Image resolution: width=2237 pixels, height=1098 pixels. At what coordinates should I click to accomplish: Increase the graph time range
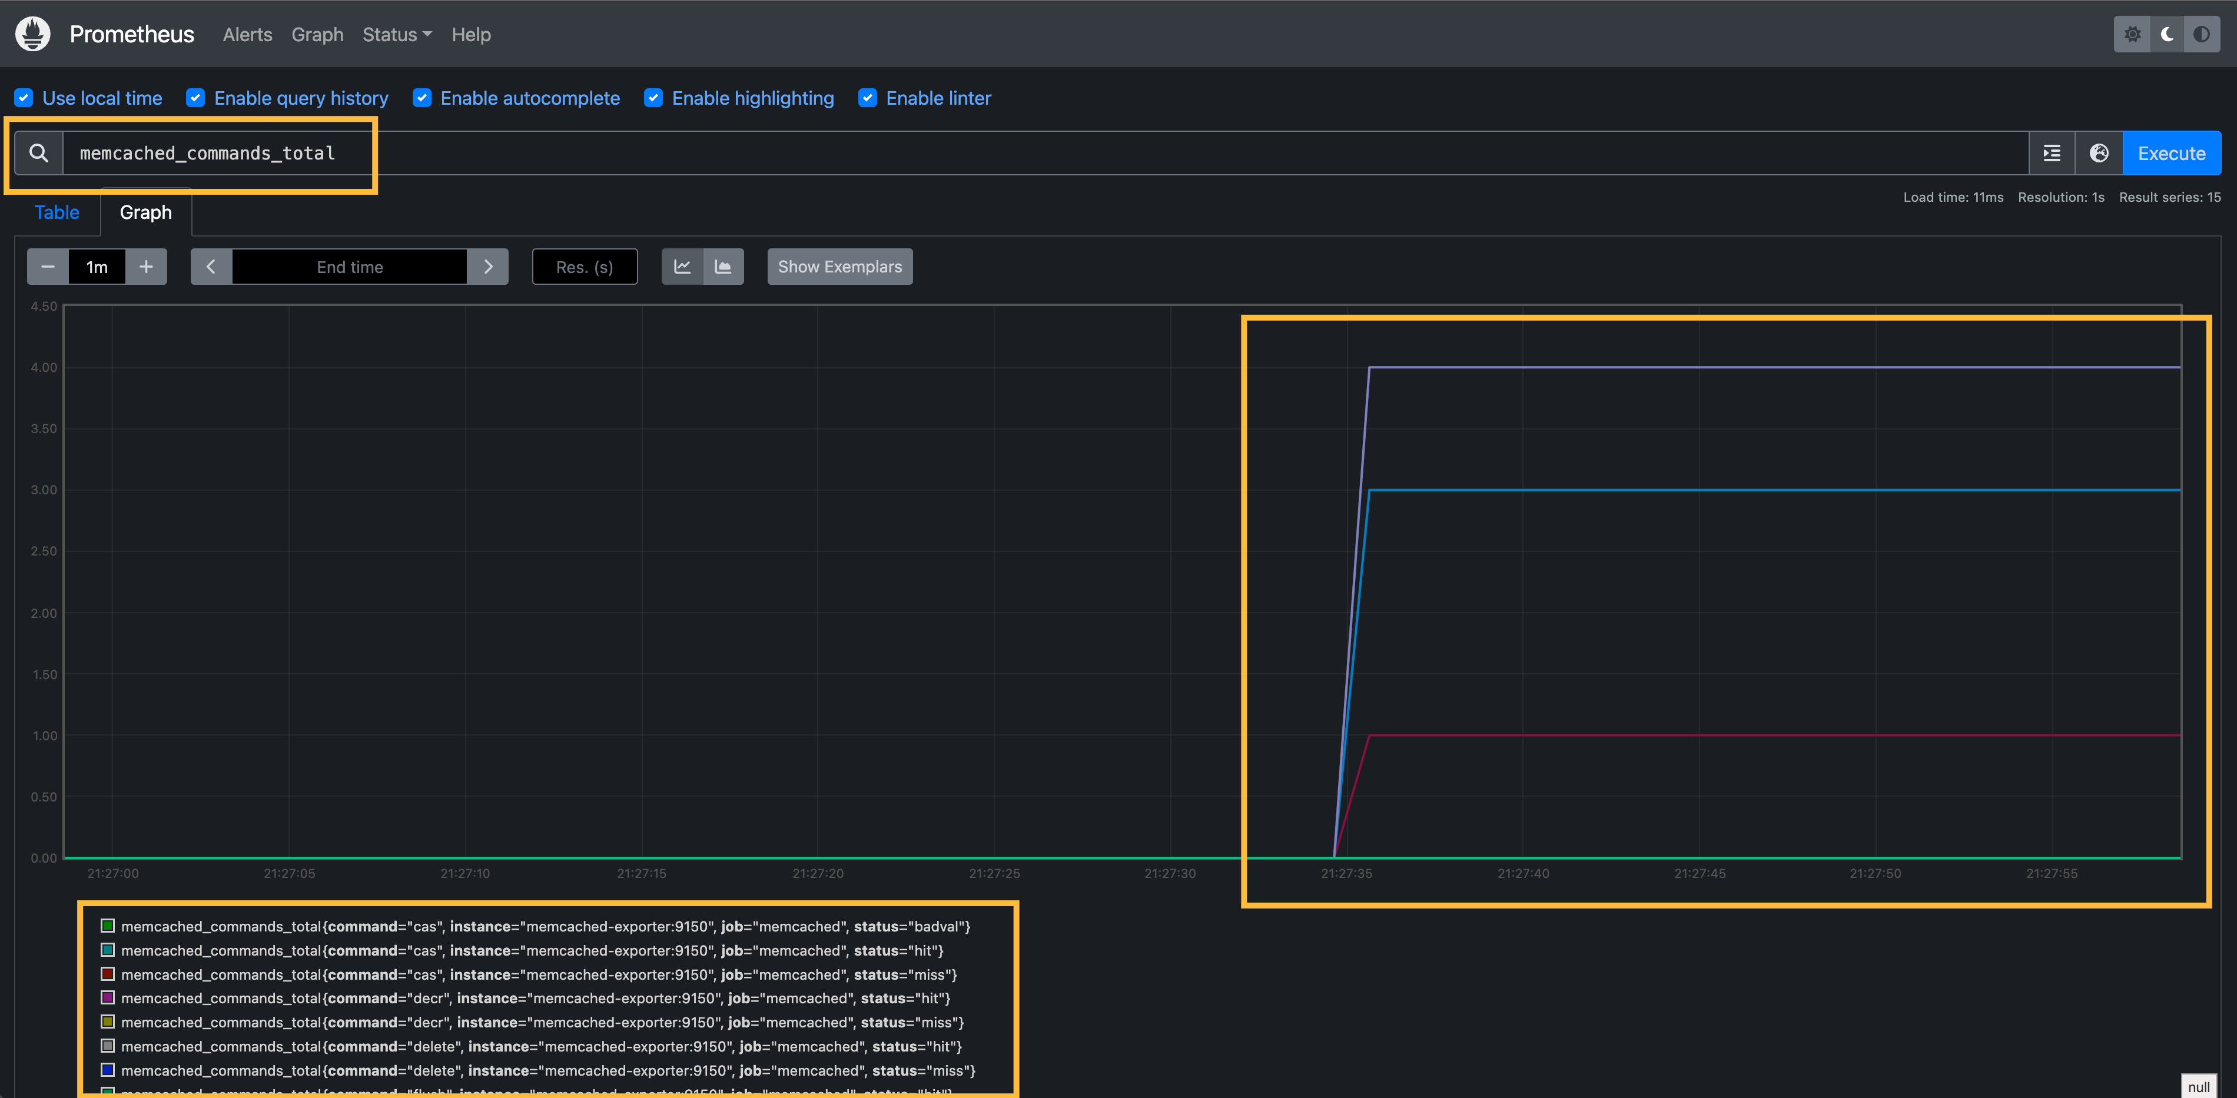point(146,267)
